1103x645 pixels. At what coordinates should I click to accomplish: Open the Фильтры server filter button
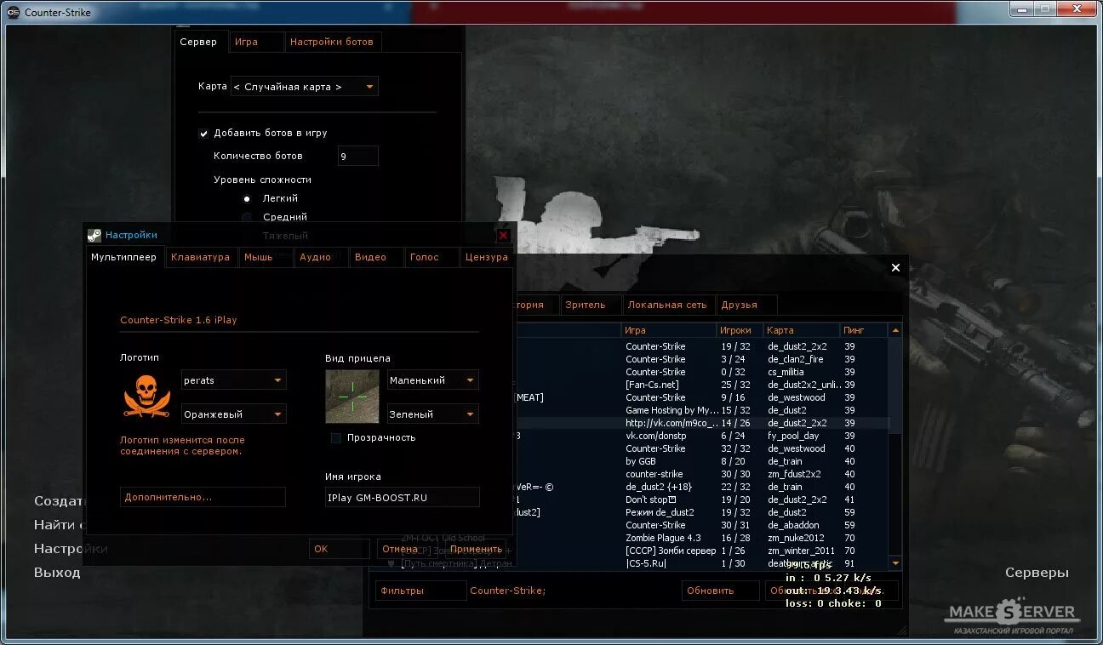pyautogui.click(x=420, y=591)
